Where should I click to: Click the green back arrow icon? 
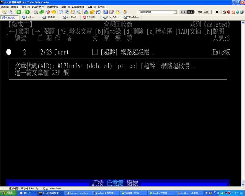click(18, 12)
